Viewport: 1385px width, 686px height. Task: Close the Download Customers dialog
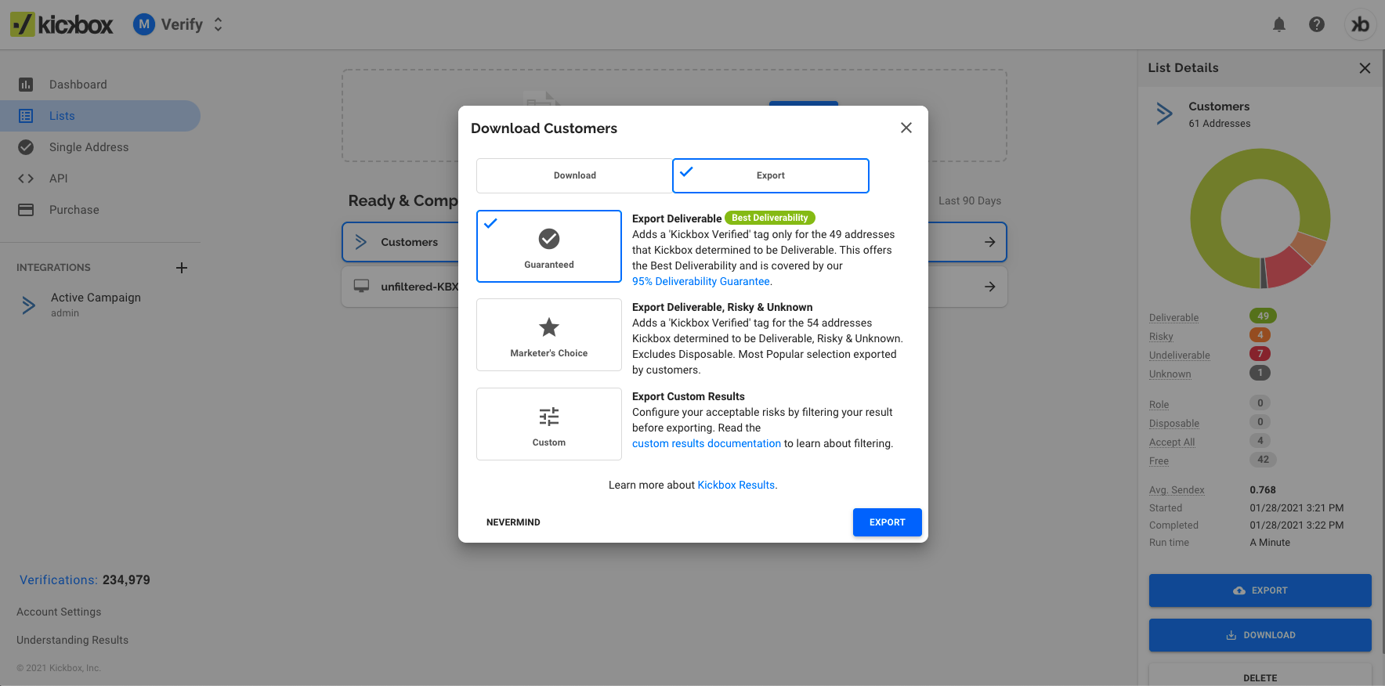(906, 128)
